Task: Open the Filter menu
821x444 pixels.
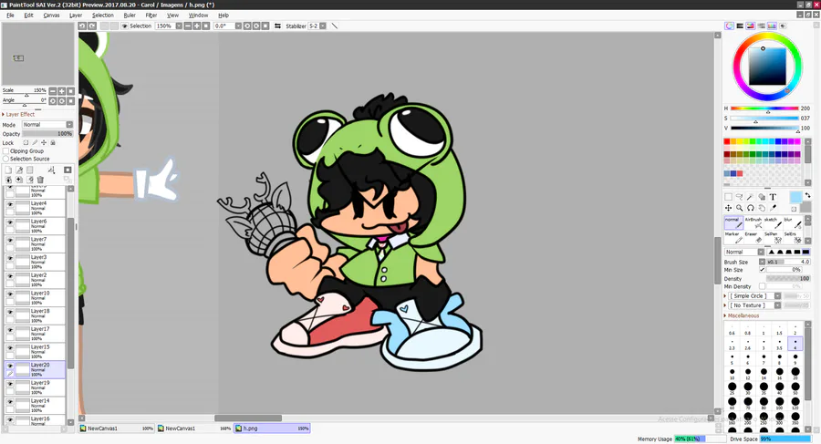Action: (151, 15)
